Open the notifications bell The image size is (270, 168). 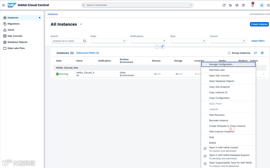pos(252,5)
